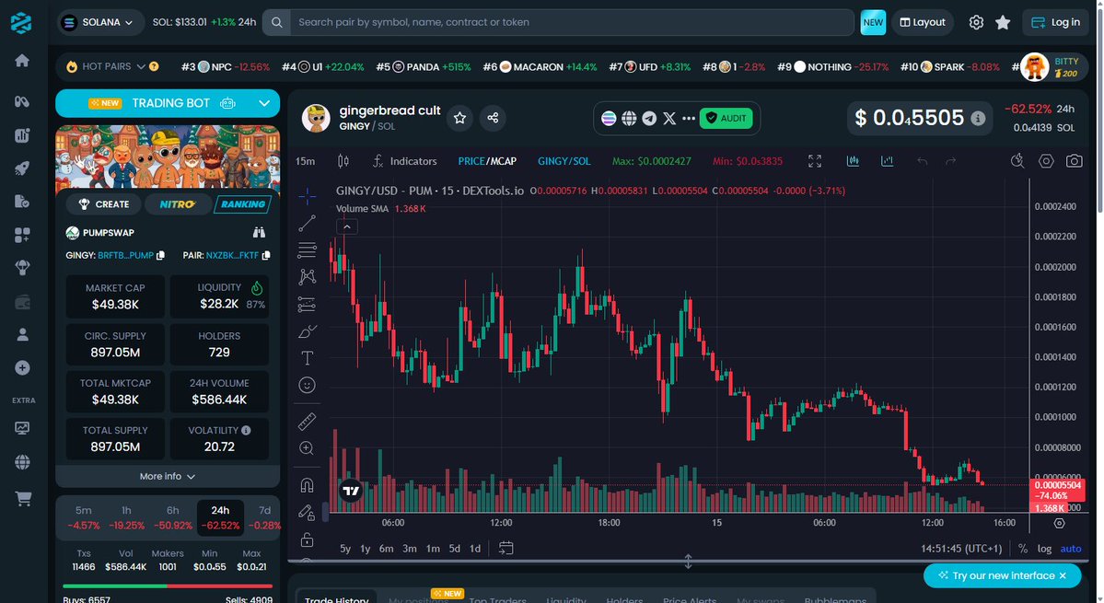This screenshot has width=1104, height=603.
Task: Select the 5m price change tab
Action: (x=84, y=518)
